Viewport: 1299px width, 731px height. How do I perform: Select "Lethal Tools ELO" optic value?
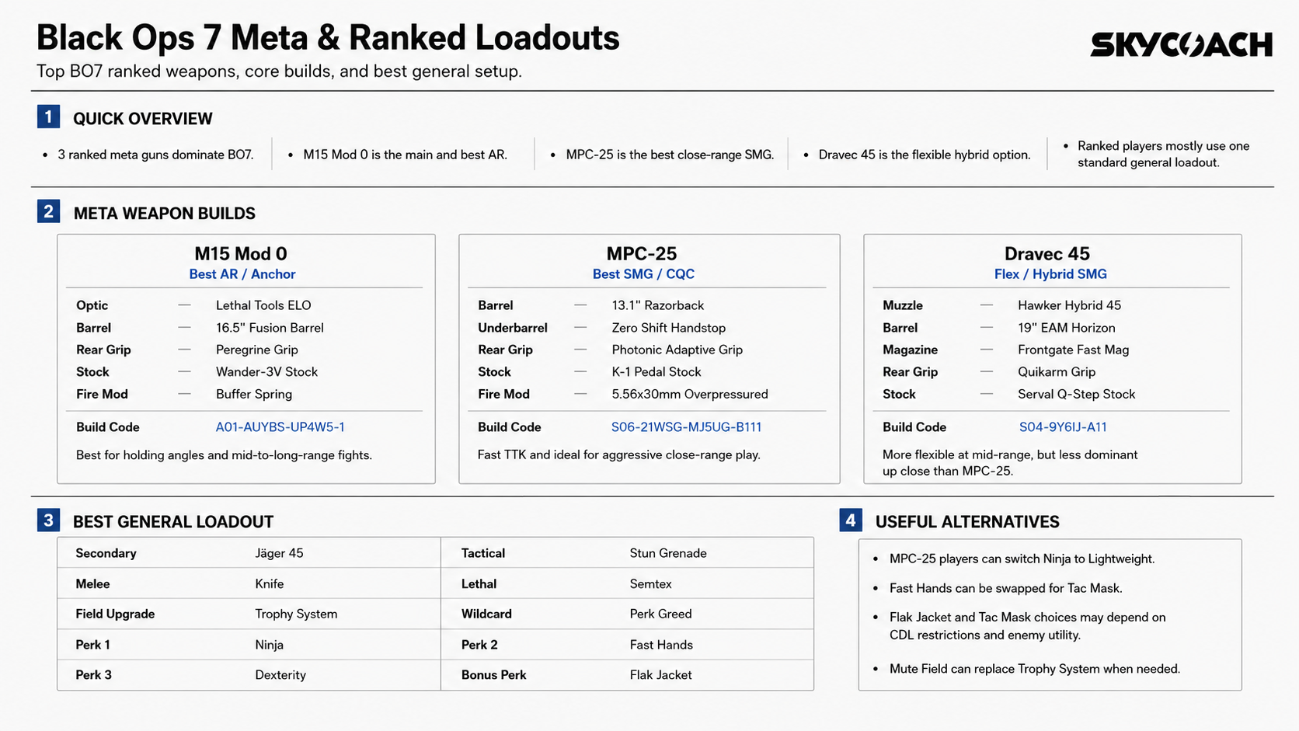263,305
